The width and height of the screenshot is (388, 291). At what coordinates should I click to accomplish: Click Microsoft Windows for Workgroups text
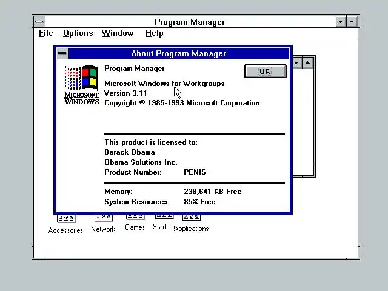(x=164, y=84)
